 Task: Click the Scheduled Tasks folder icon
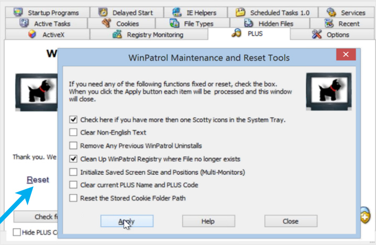(240, 12)
